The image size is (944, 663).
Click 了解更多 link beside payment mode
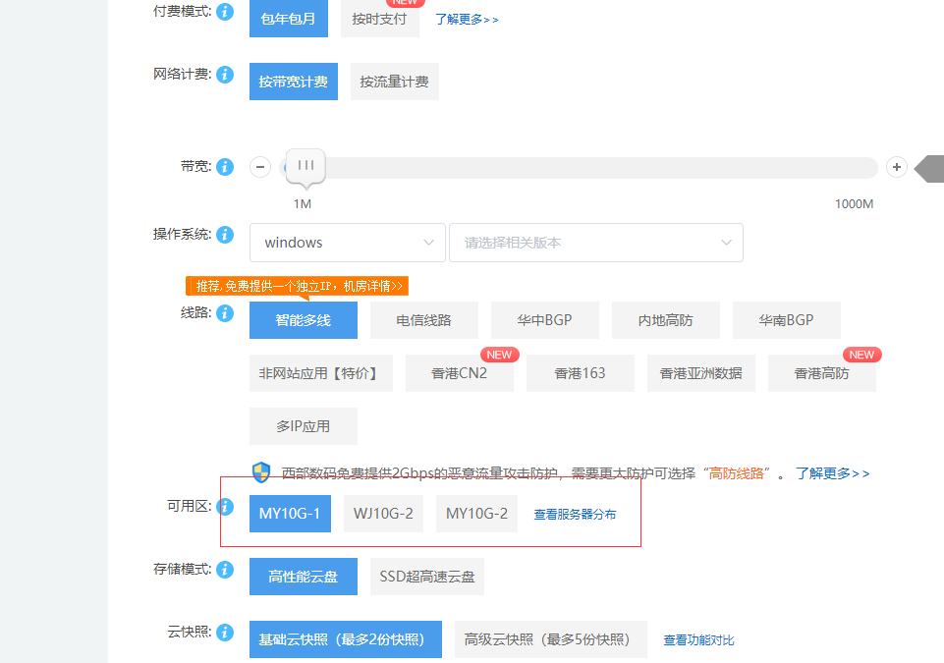pos(467,19)
